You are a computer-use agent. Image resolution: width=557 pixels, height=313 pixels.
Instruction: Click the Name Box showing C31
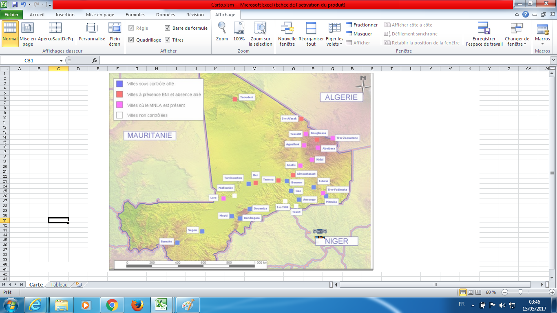29,60
